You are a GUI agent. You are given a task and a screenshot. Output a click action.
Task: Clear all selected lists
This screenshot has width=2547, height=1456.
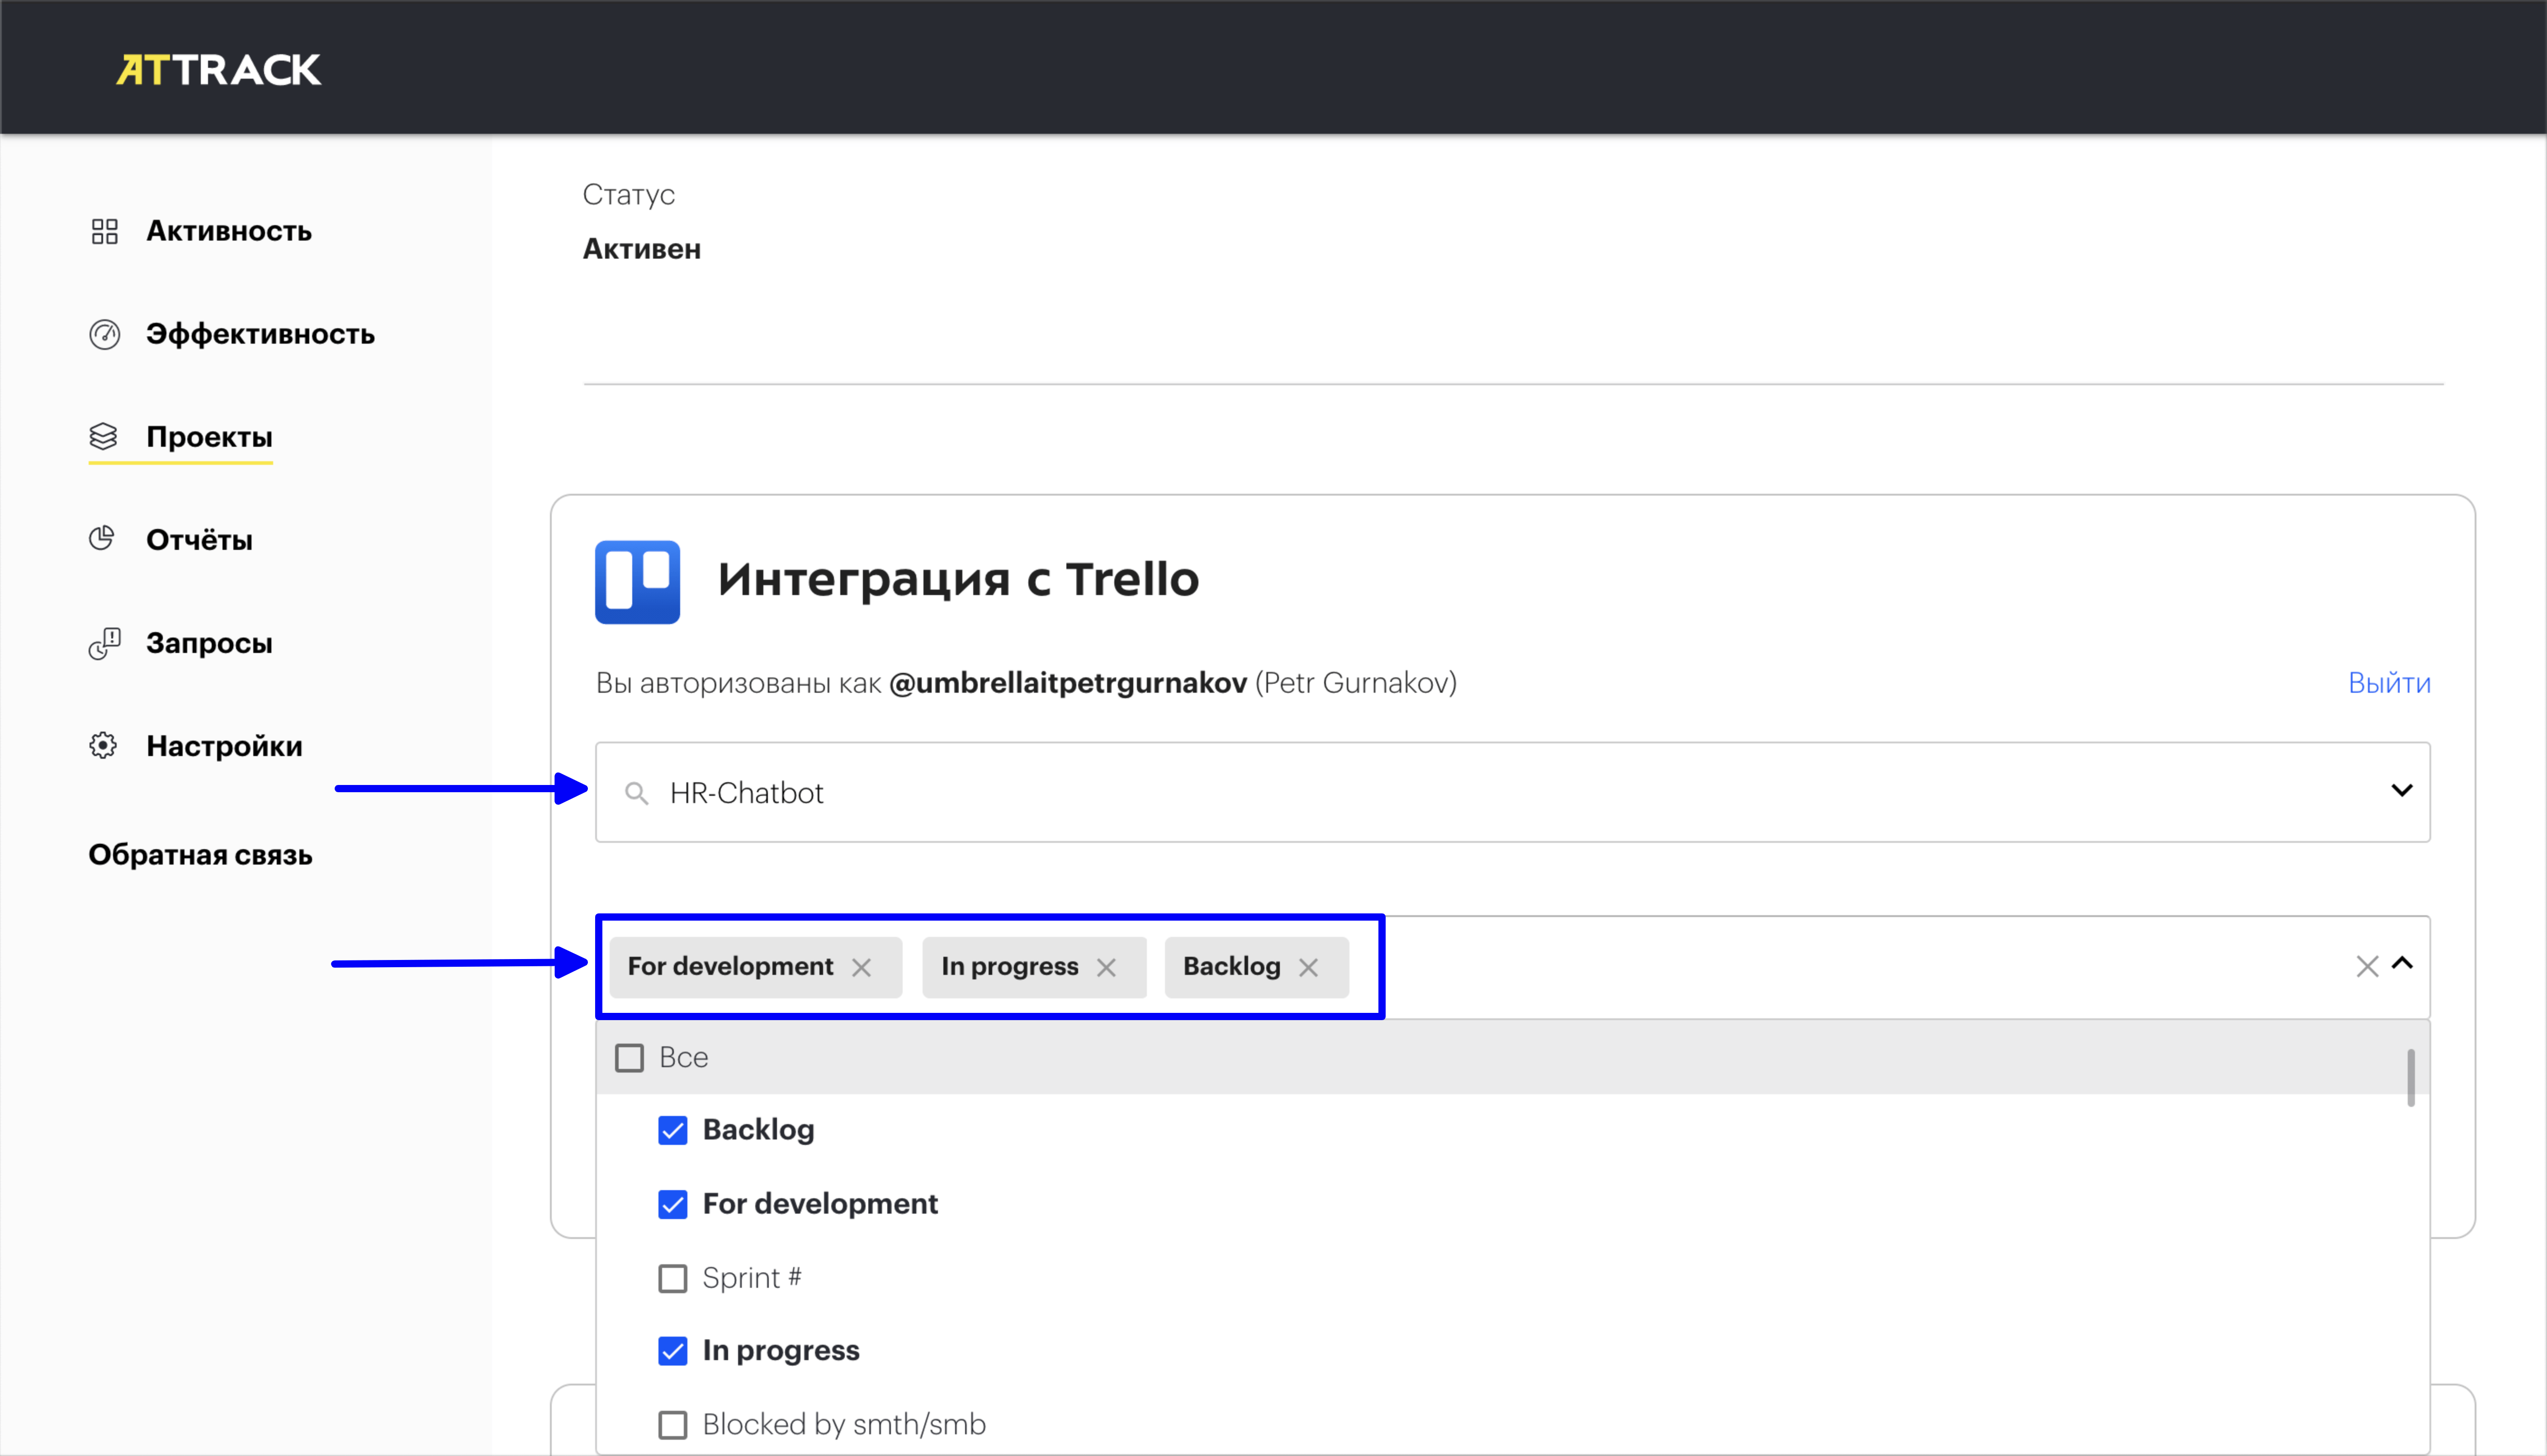[2366, 966]
